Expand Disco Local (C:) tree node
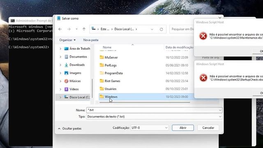 [x=60, y=97]
